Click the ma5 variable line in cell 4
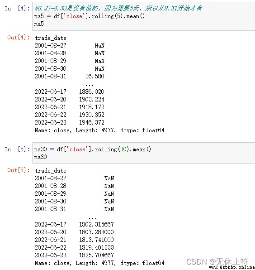Screen dimensions: 255x270 coord(39,24)
